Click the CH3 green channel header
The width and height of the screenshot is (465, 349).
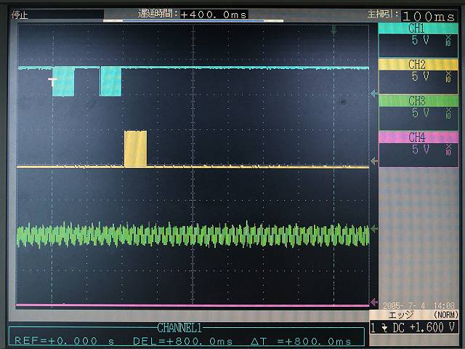pyautogui.click(x=417, y=100)
